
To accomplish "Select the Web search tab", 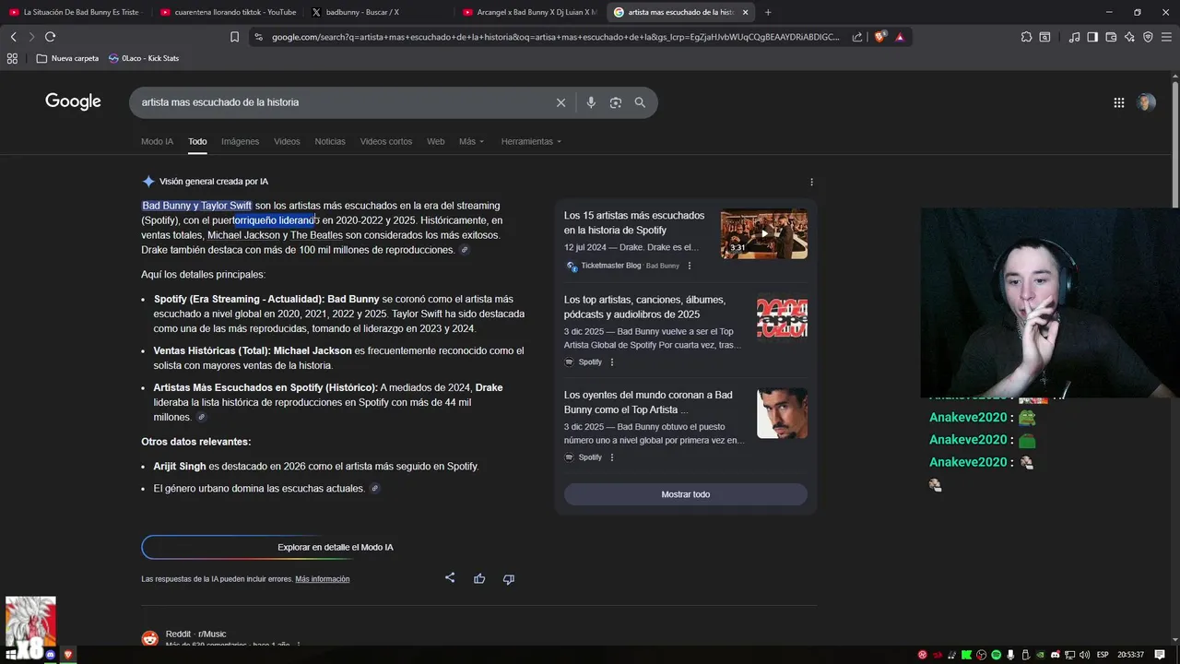I will coord(435,141).
